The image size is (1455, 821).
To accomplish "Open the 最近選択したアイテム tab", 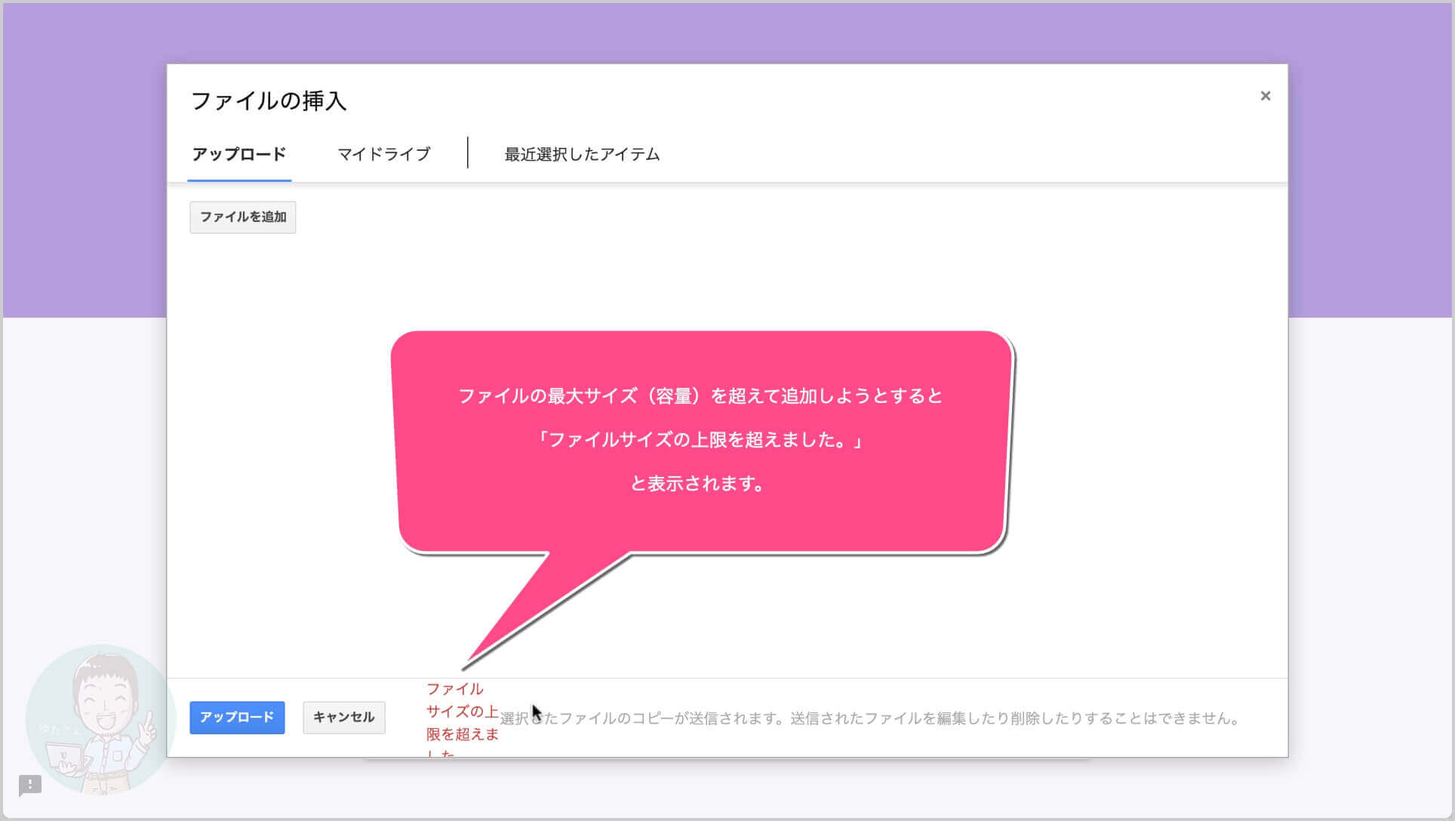I will tap(582, 155).
